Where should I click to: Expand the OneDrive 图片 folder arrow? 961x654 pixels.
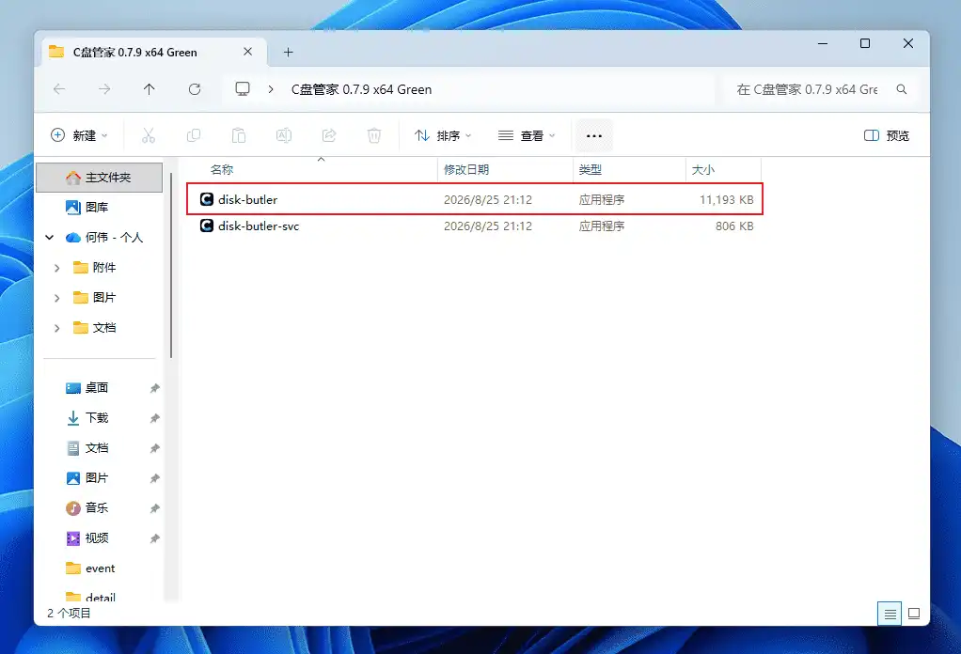pyautogui.click(x=57, y=298)
